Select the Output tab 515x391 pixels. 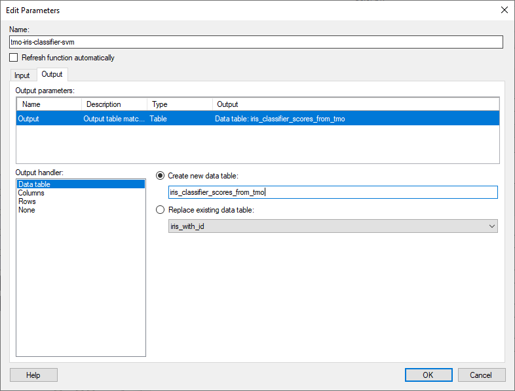tap(52, 75)
